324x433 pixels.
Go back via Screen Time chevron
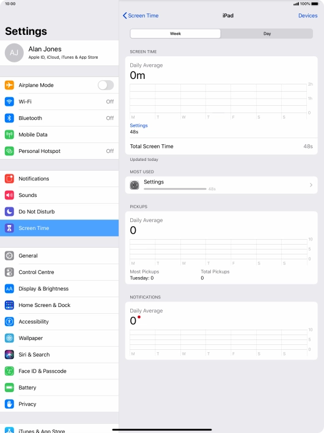coord(141,16)
